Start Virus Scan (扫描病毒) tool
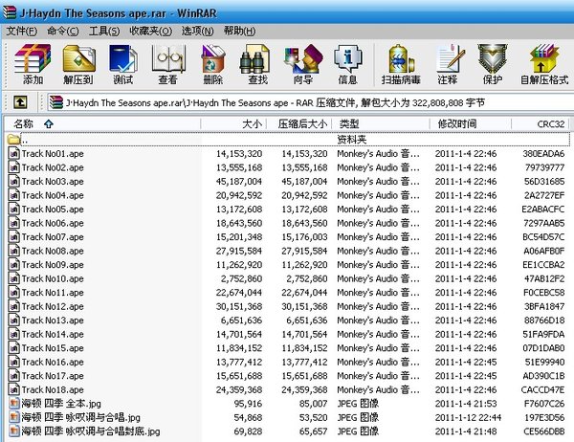The width and height of the screenshot is (574, 442). click(x=401, y=64)
